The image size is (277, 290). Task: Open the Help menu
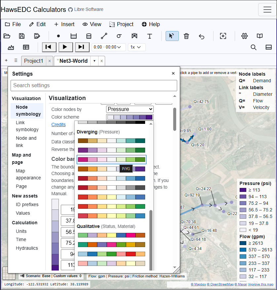[x=151, y=24]
